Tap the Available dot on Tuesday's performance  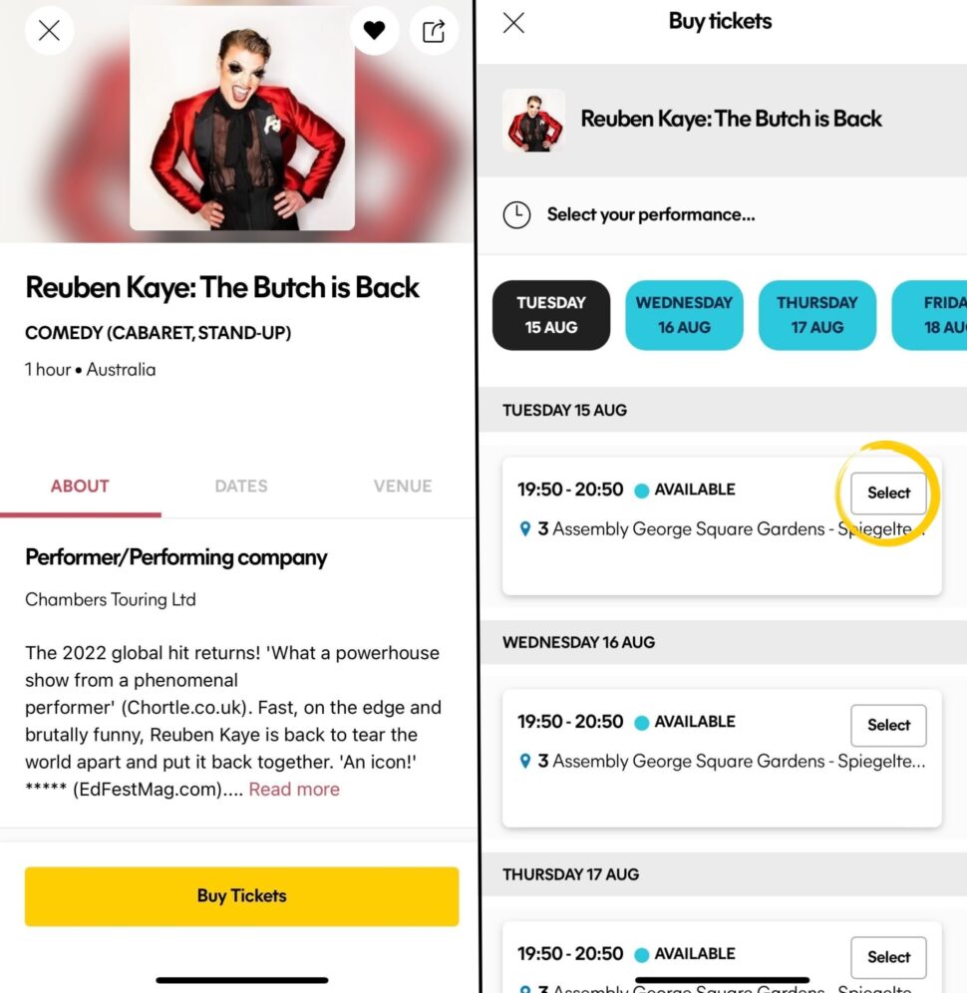(641, 491)
